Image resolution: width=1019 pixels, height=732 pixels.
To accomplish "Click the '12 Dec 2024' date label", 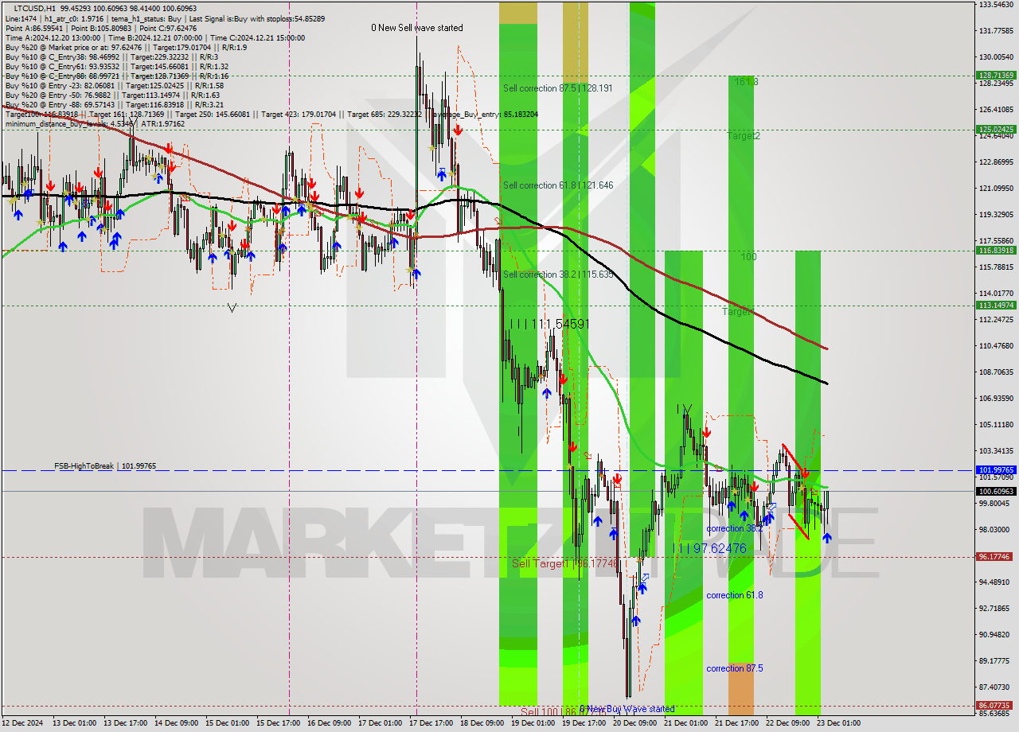I will tap(23, 723).
